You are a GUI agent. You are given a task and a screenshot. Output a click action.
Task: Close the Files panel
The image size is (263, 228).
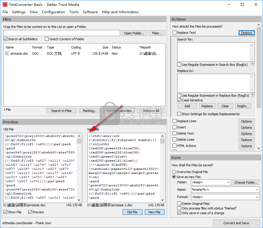164,19
